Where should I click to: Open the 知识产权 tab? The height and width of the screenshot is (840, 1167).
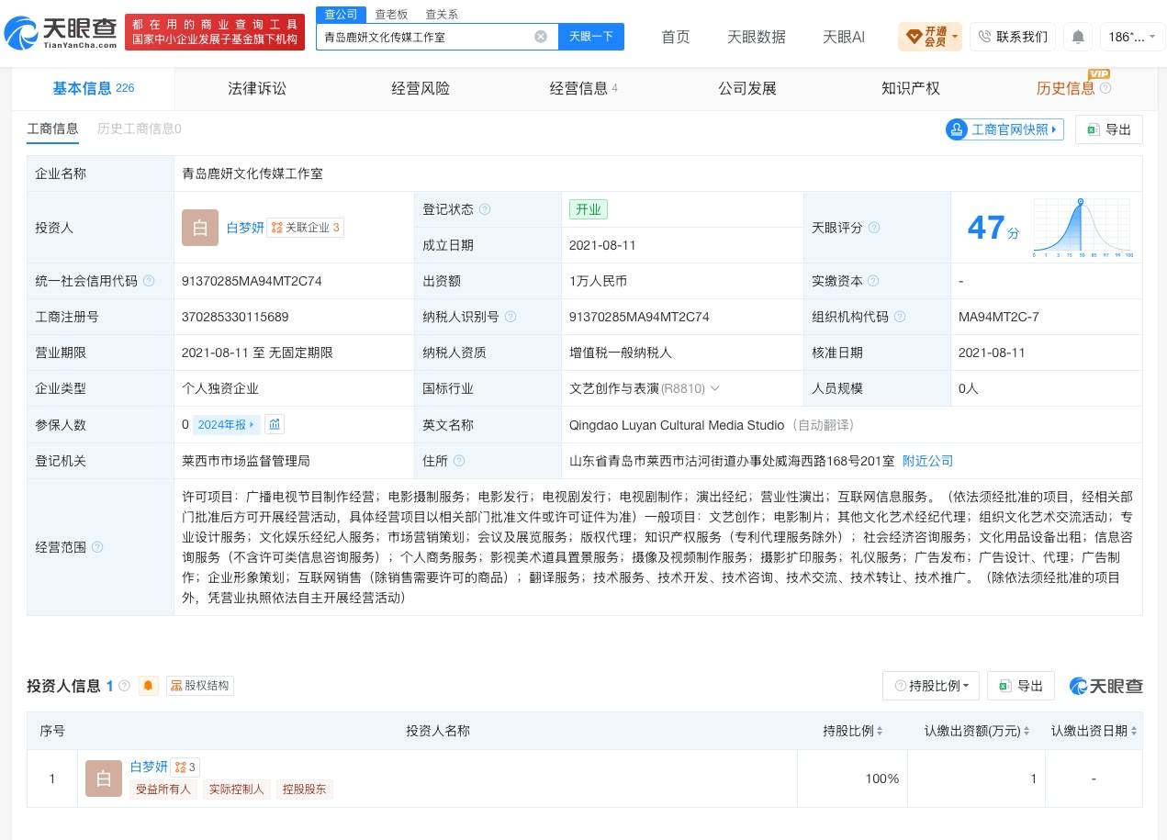(911, 88)
